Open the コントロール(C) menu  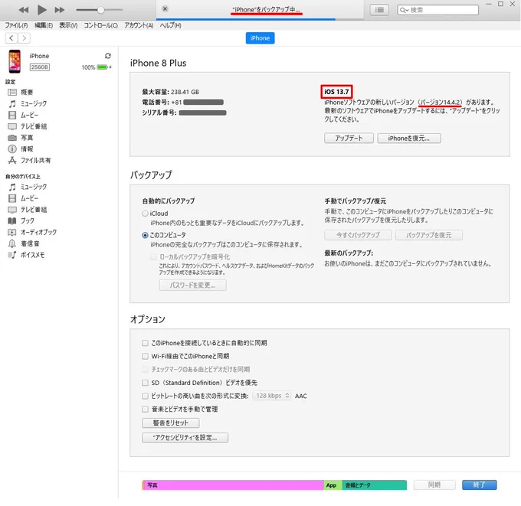pyautogui.click(x=100, y=25)
